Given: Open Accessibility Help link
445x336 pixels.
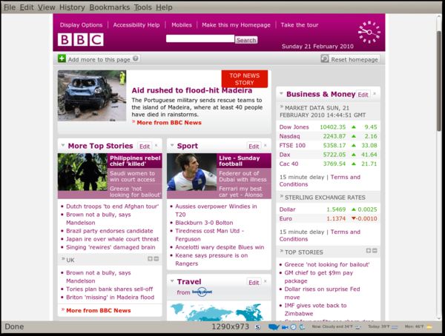Looking at the screenshot, I should point(136,25).
